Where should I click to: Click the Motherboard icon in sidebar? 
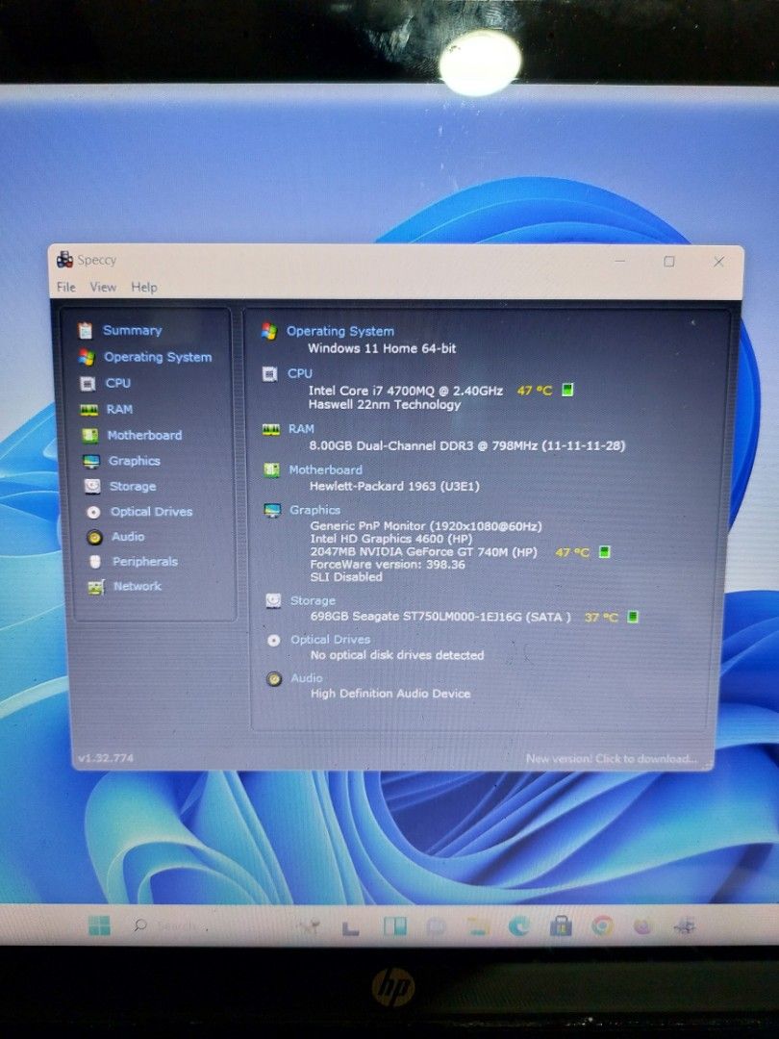click(x=89, y=436)
